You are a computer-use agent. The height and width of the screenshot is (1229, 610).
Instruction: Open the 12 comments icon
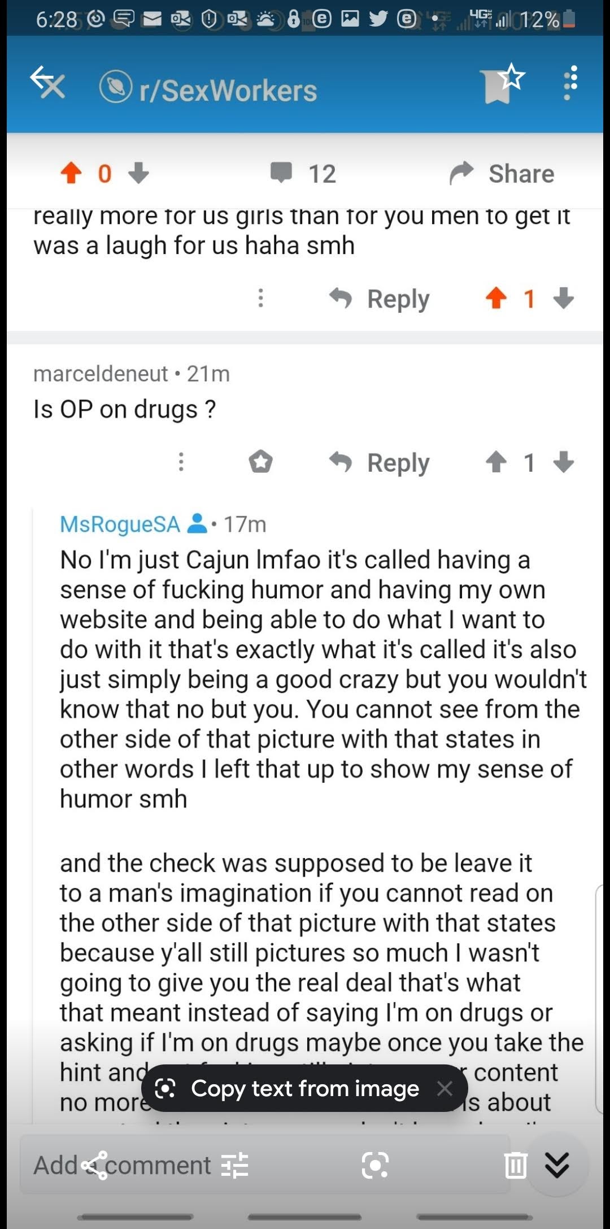click(x=281, y=173)
